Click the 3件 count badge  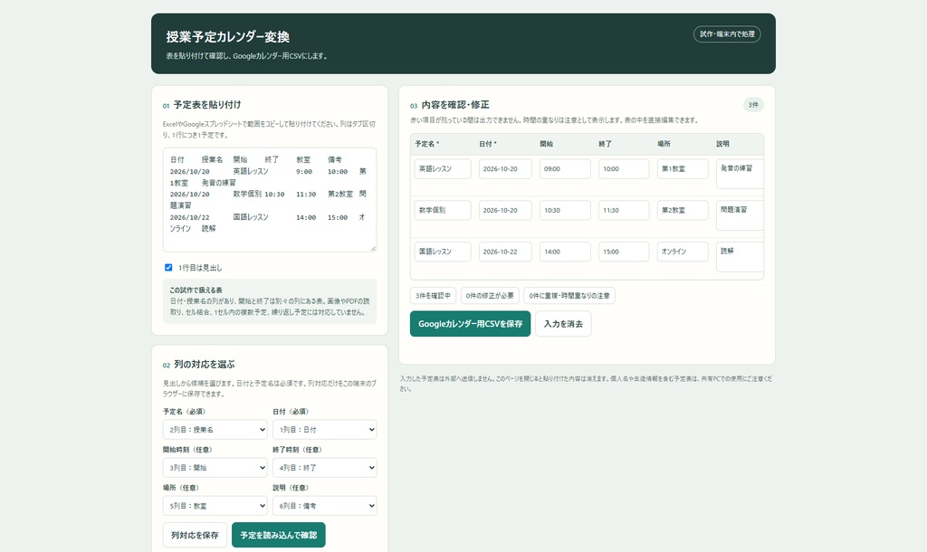(753, 105)
